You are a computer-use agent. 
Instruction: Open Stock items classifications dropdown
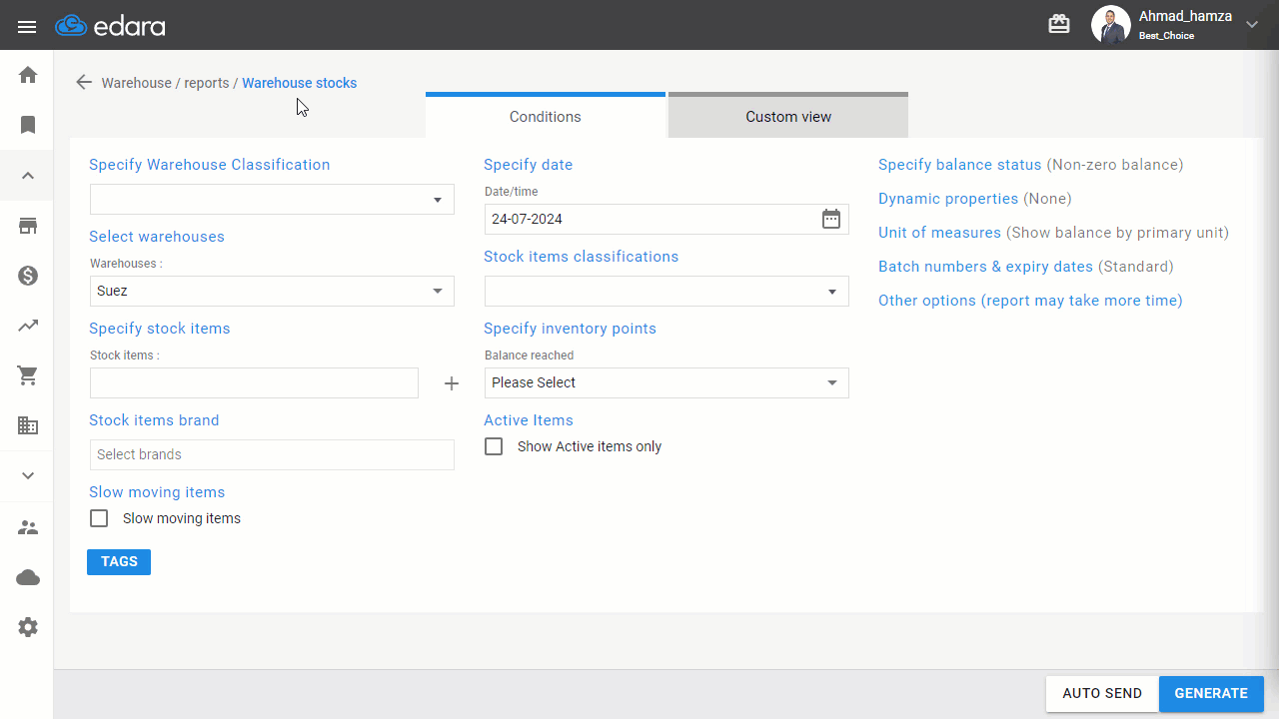click(666, 291)
